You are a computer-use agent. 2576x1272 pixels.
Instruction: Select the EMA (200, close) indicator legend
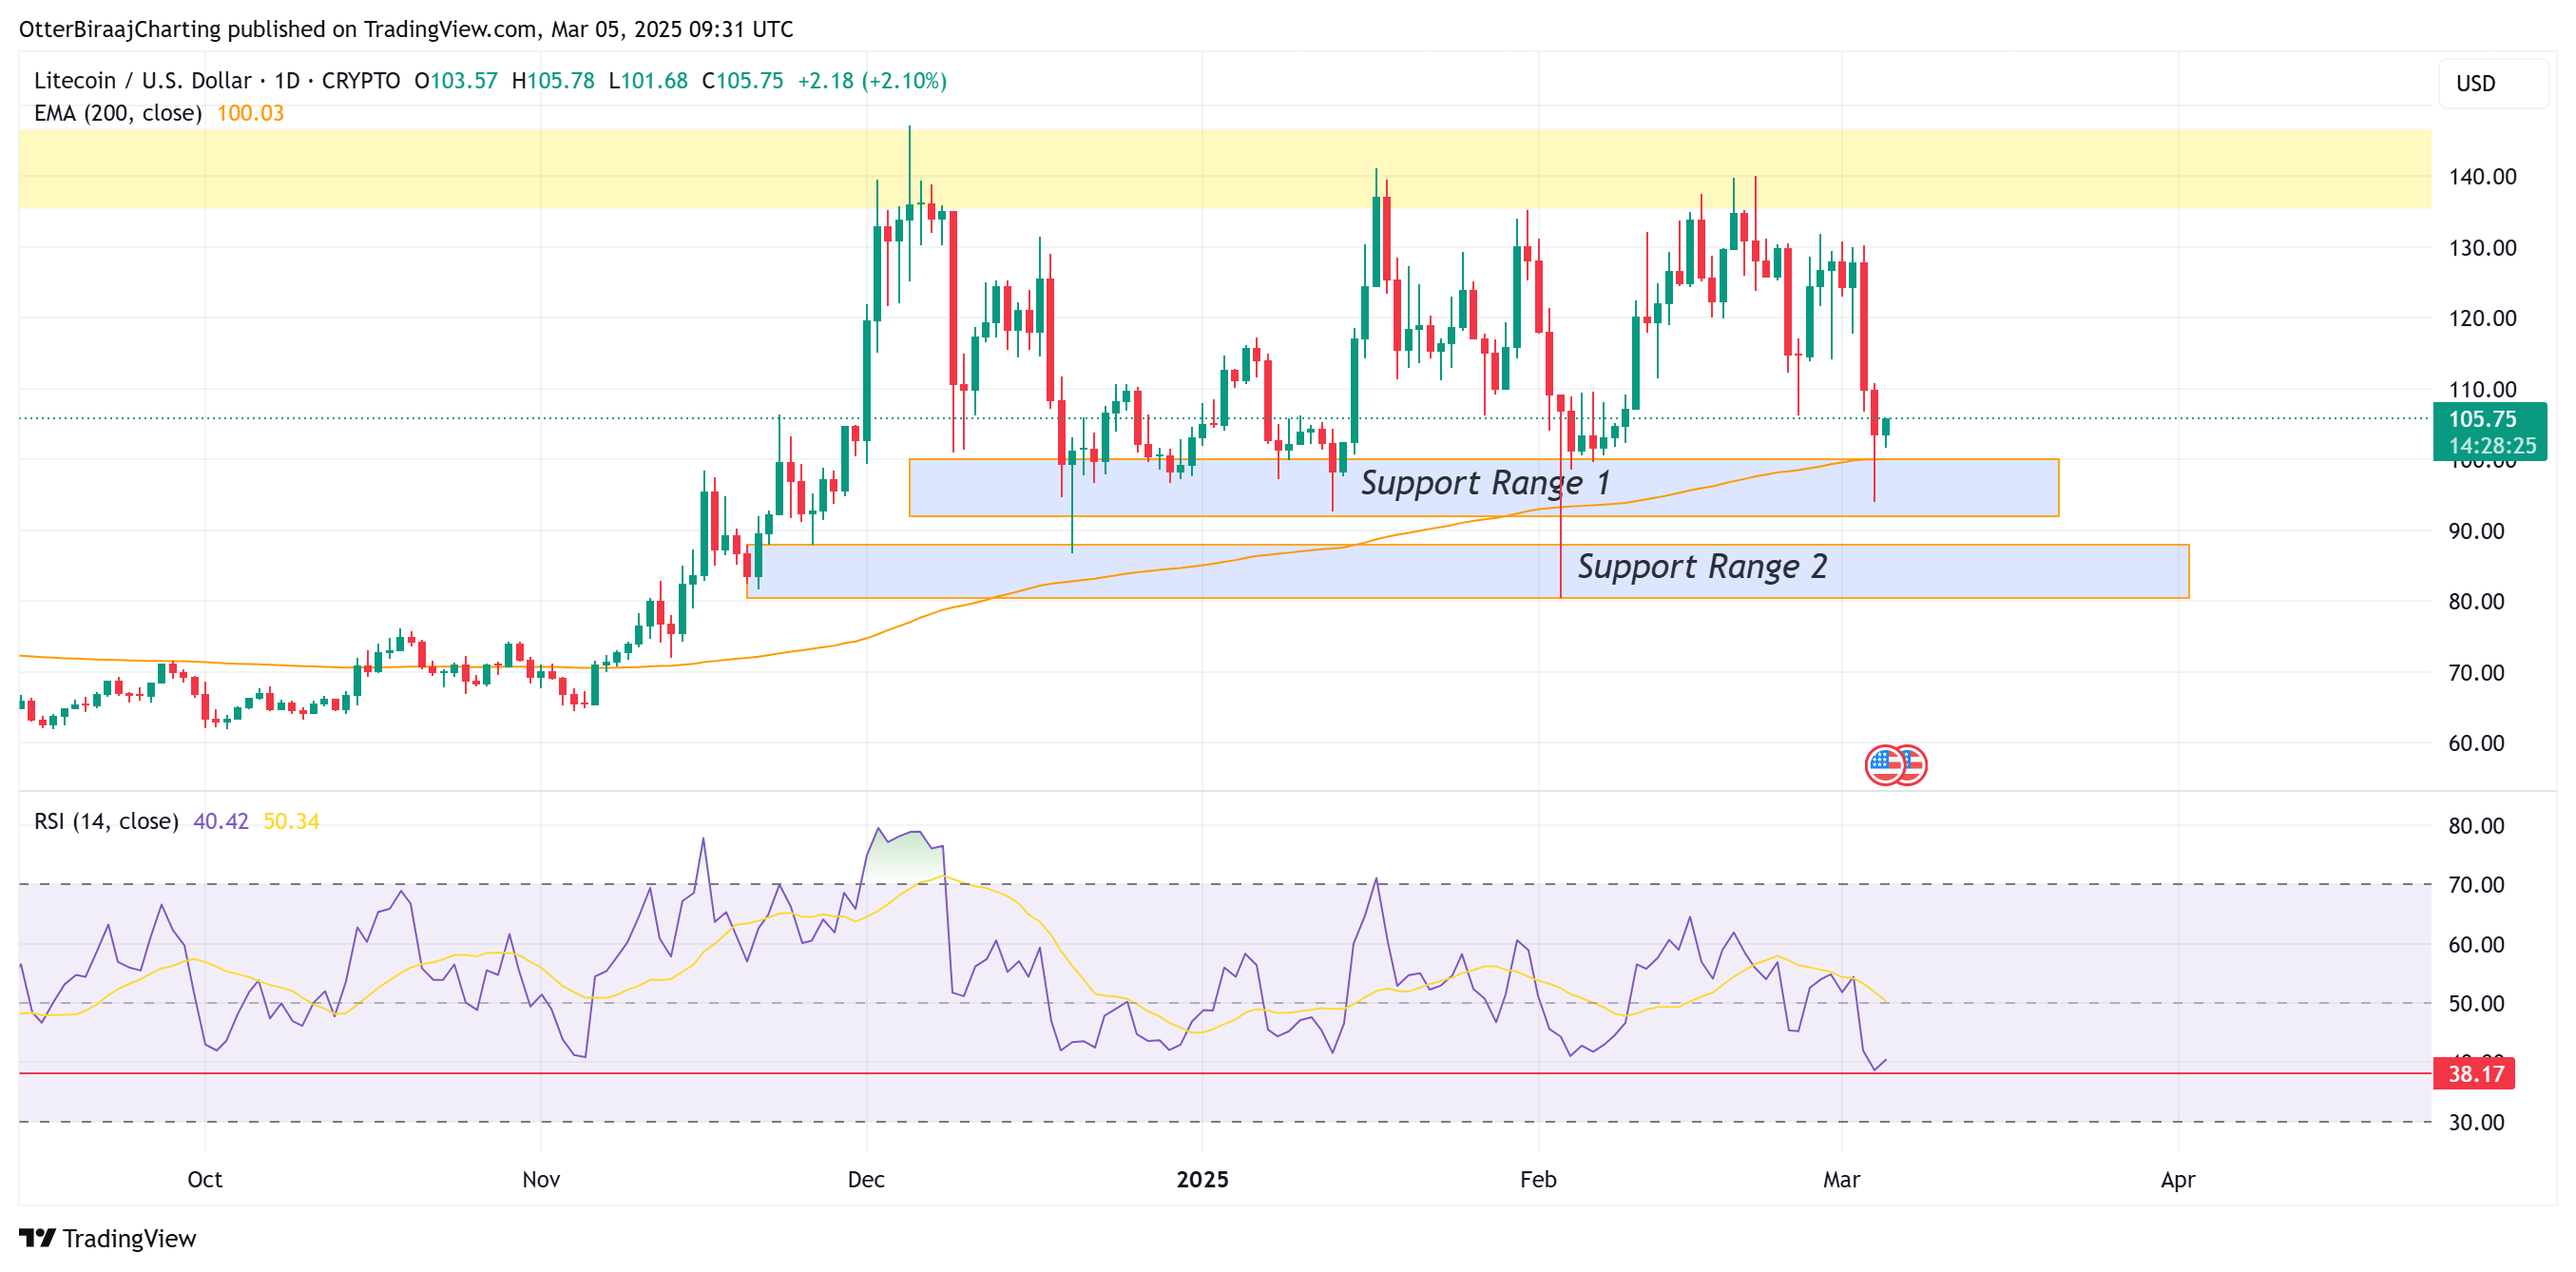click(x=117, y=114)
